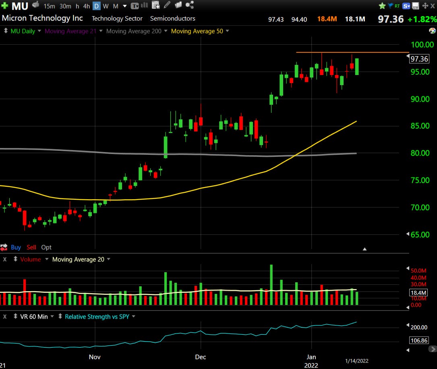The image size is (437, 369).
Task: Open the add-to-grid table icon
Action: (x=155, y=5)
